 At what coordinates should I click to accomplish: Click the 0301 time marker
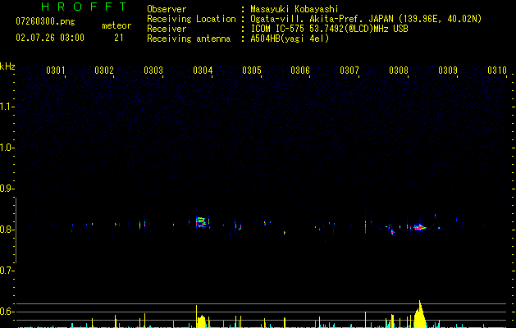[x=55, y=71]
